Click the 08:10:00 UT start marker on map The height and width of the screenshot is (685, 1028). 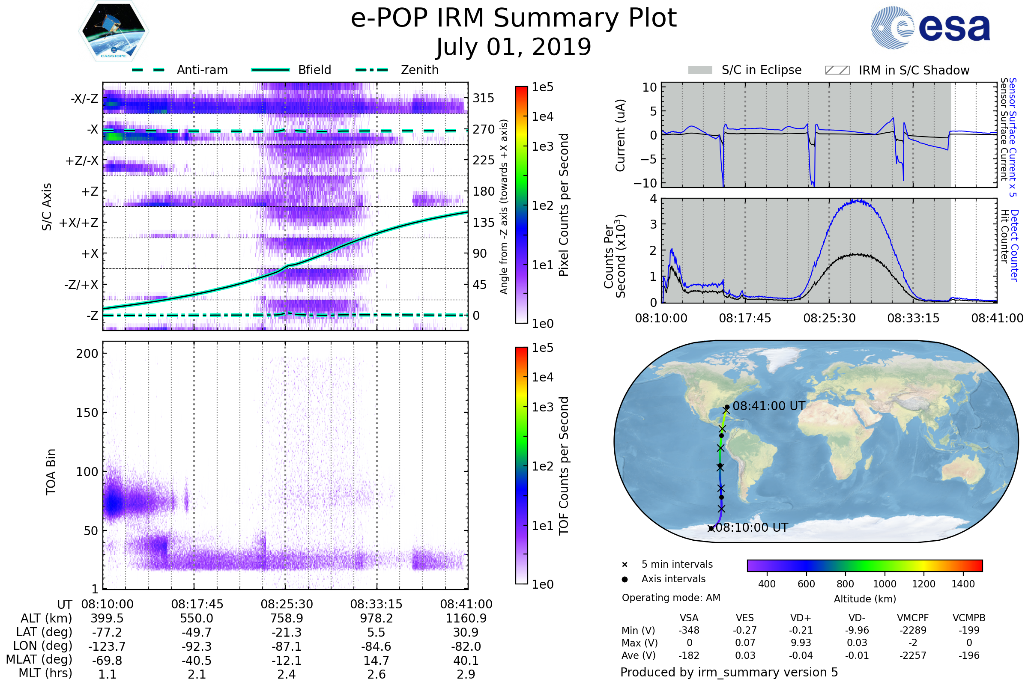coord(711,529)
